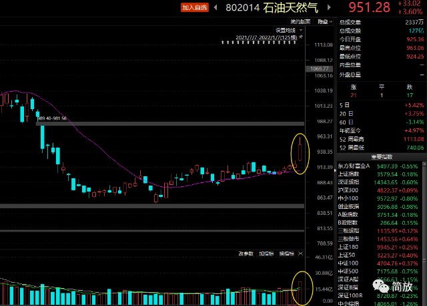Open 中小100 index row
The width and height of the screenshot is (427, 306).
click(x=379, y=198)
